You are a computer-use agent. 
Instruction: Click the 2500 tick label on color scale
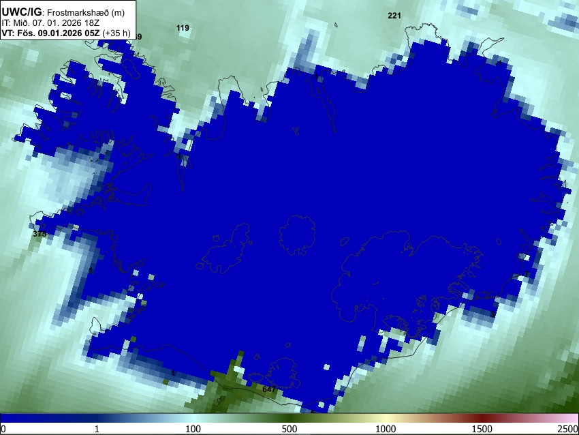(569, 429)
